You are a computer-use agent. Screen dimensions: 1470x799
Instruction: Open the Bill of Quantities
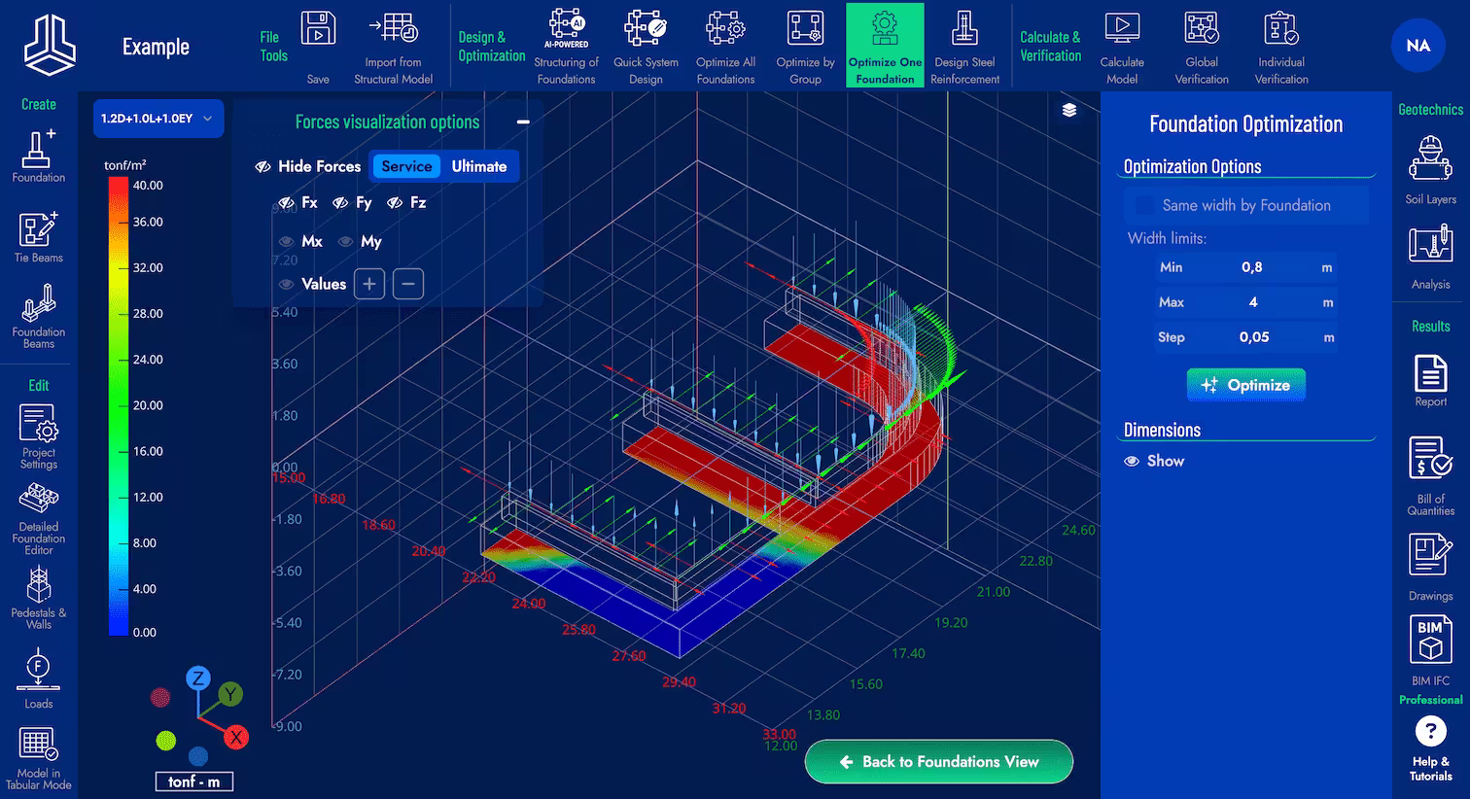click(x=1429, y=471)
